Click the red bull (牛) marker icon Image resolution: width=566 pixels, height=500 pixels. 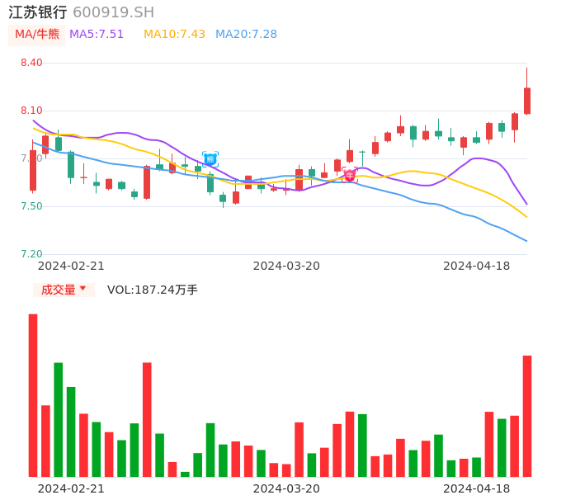350,175
